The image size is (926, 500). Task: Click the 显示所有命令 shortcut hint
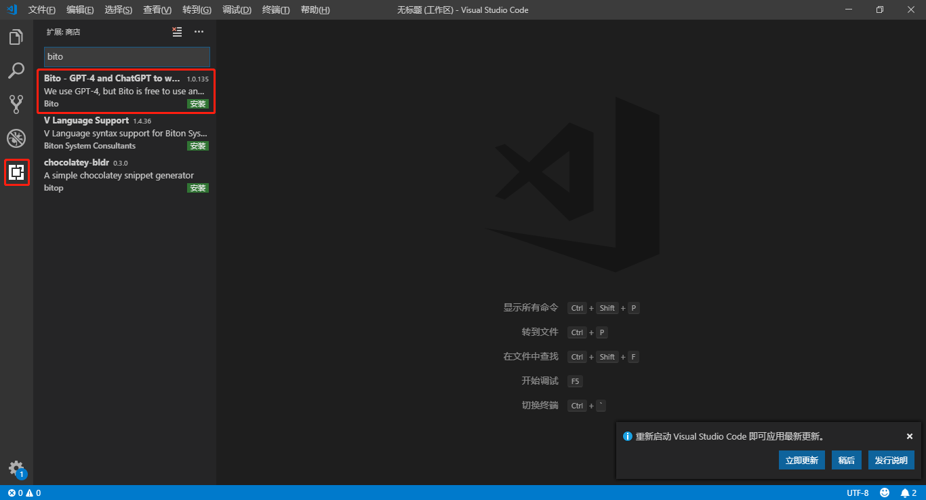click(531, 307)
